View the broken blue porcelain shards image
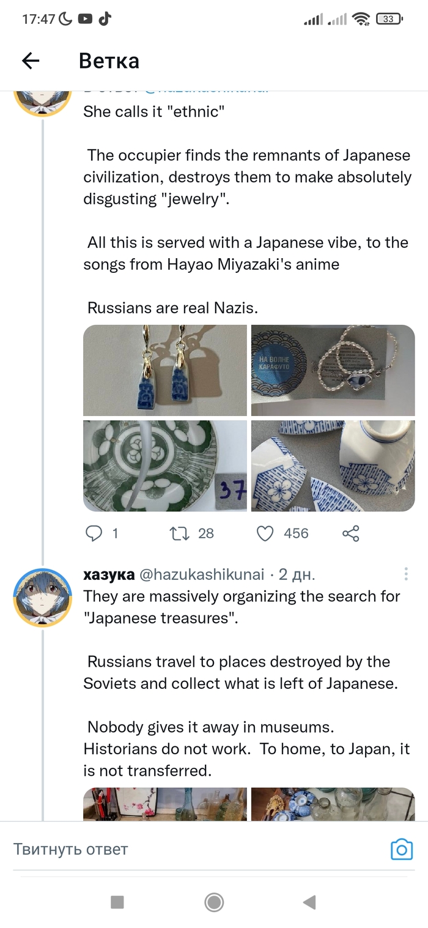Viewport: 428px width, 928px height. [333, 466]
